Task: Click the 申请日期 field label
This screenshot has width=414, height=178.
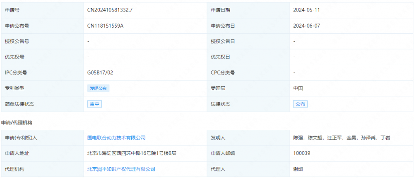Action: [220, 10]
